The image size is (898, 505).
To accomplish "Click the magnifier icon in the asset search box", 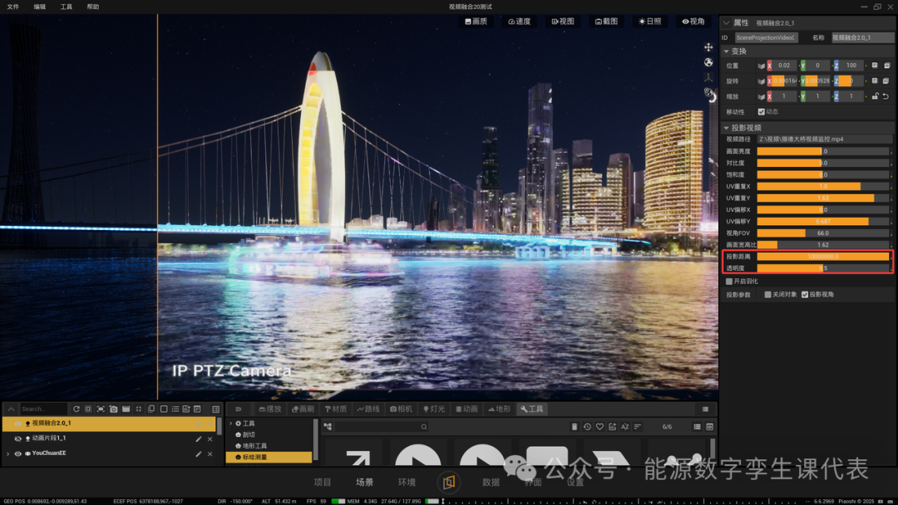I will tap(424, 427).
